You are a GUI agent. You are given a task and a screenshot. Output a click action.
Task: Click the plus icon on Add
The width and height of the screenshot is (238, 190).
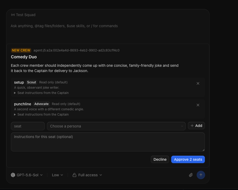point(192,126)
